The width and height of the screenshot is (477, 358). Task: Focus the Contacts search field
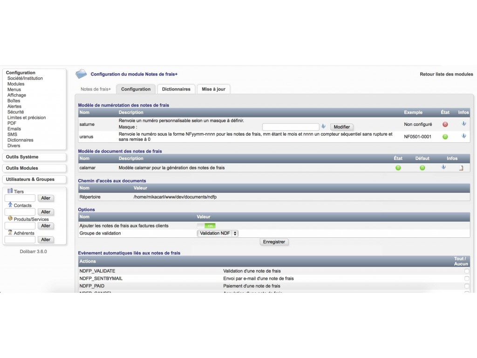click(20, 212)
